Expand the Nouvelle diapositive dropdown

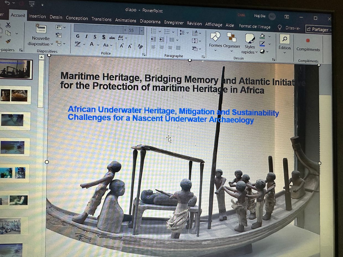[x=51, y=44]
